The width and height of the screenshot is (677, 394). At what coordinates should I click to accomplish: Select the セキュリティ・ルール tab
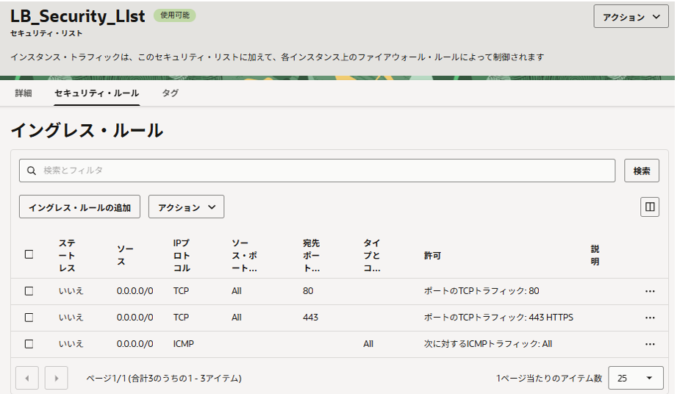pyautogui.click(x=96, y=93)
